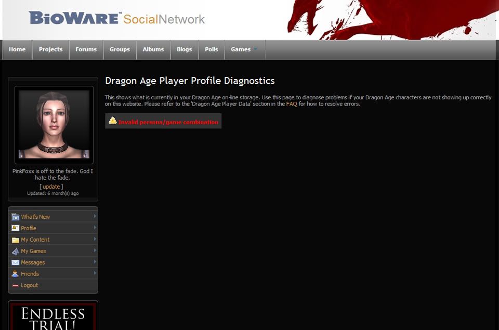Click the red Logout icon
Viewport: 499px width, 330px height.
(15, 285)
